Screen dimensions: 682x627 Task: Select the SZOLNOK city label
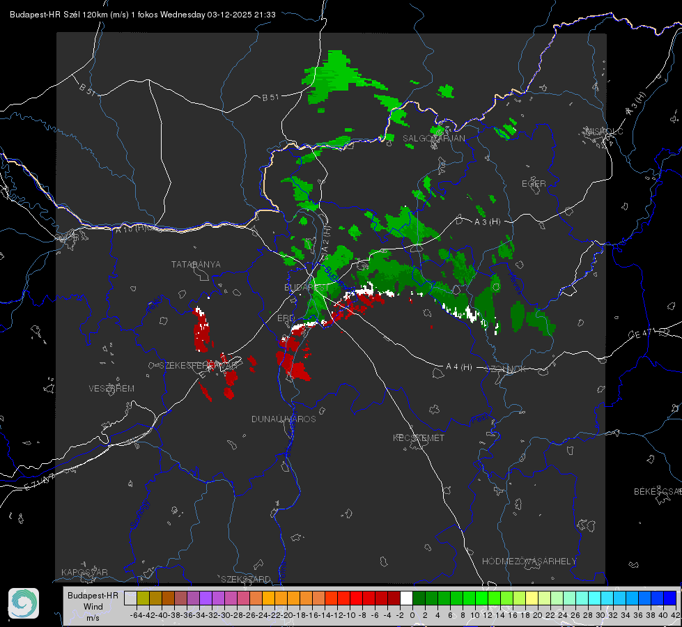(x=506, y=369)
